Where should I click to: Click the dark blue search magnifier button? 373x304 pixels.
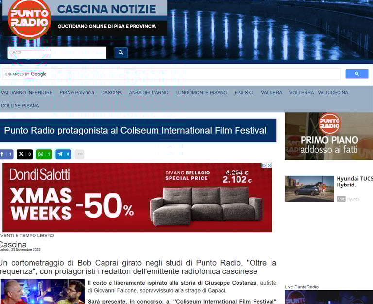pyautogui.click(x=121, y=52)
